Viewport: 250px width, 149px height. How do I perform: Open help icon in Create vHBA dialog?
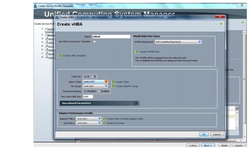[221, 24]
